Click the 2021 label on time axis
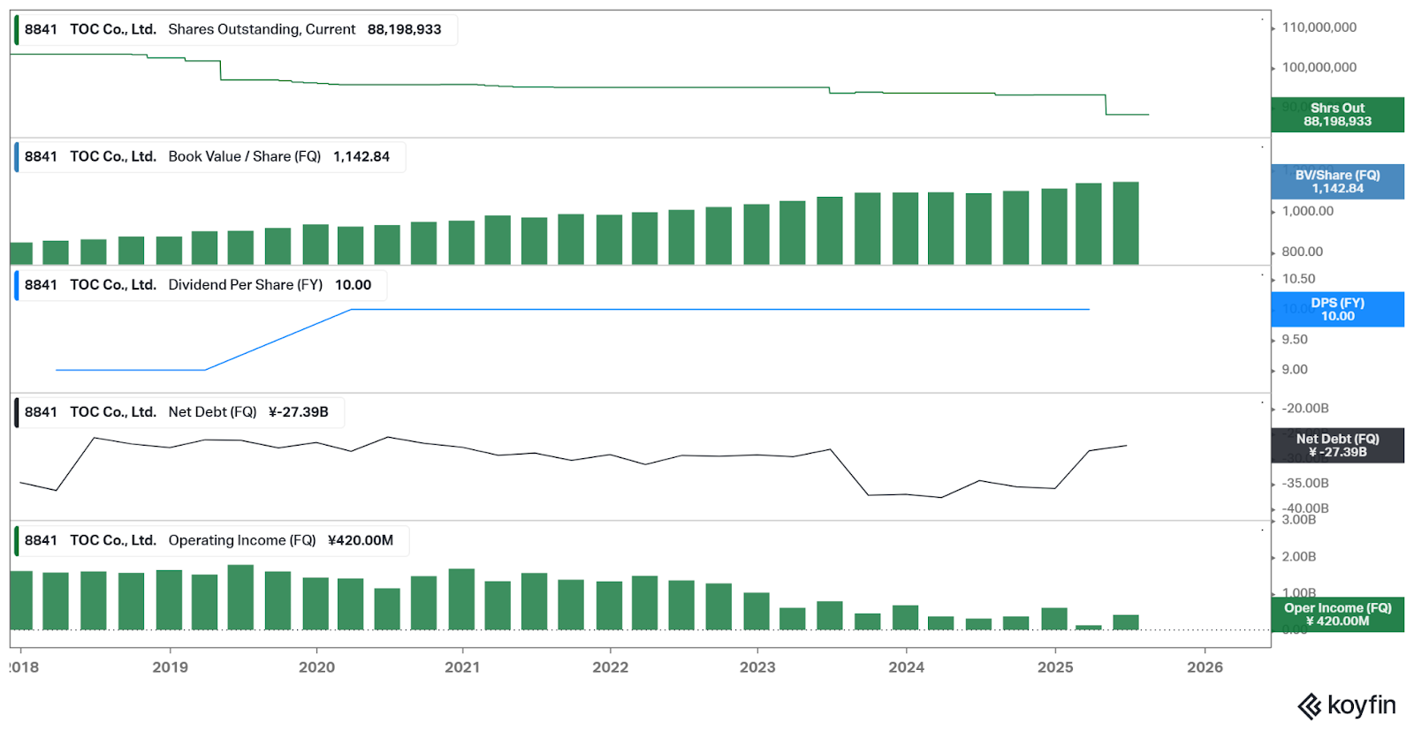This screenshot has width=1414, height=730. (x=462, y=667)
